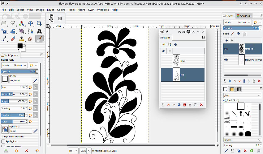Hide the stroked layer
Image resolution: width=263 pixels, height=154 pixels.
[226, 49]
